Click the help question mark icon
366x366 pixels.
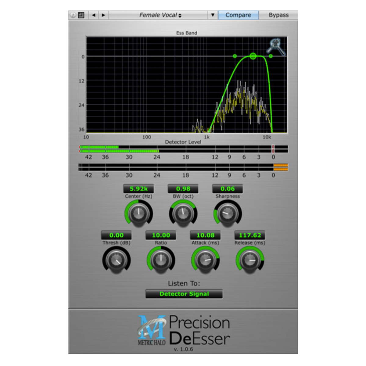click(73, 15)
